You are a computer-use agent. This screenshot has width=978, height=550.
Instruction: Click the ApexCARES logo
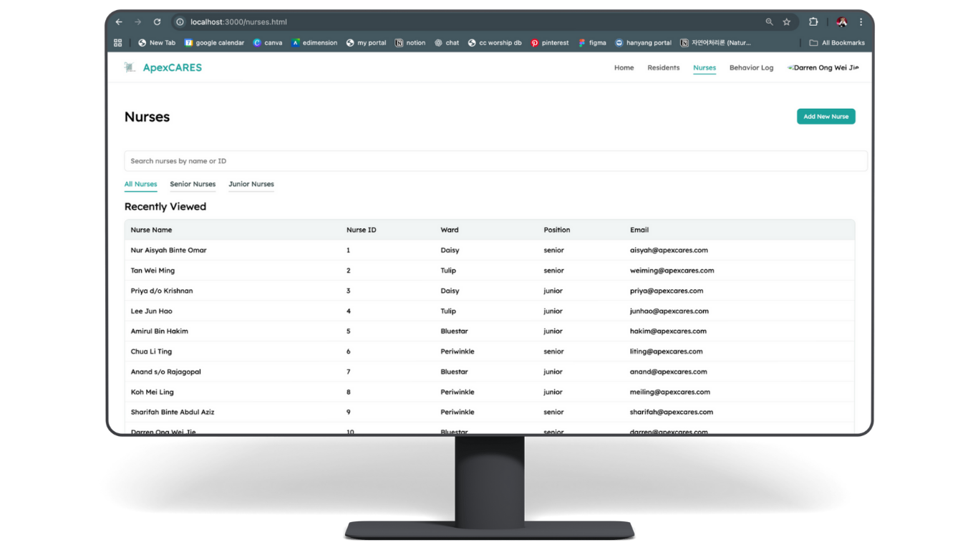[163, 68]
